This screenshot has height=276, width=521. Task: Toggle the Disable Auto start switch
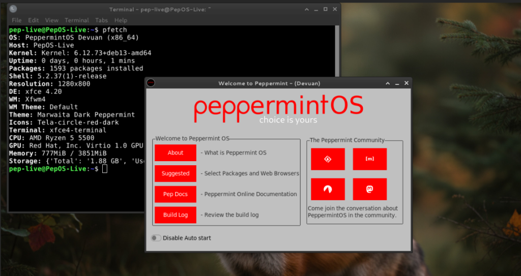(156, 238)
